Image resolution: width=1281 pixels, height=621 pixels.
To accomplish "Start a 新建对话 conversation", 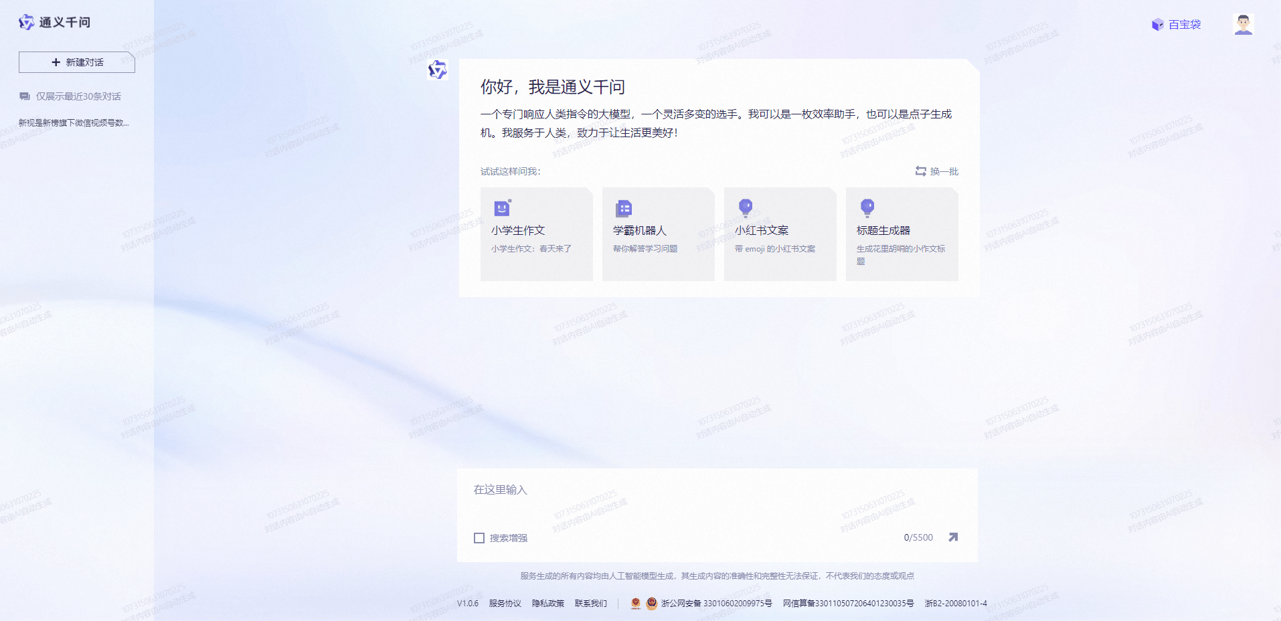I will 76,62.
